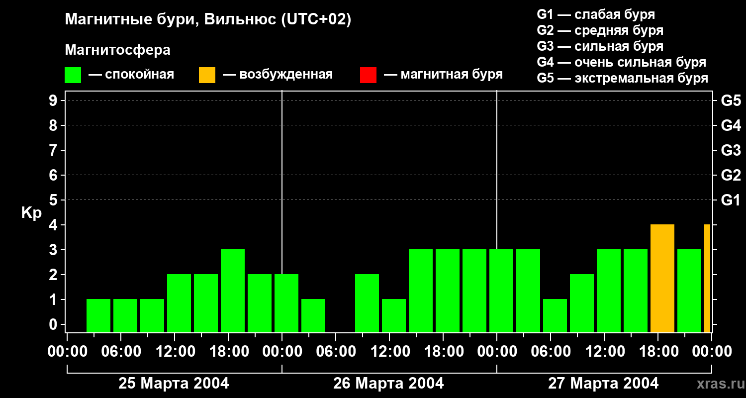Image resolution: width=746 pixels, height=398 pixels.
Task: Click the only Kp 1 bar on 27 Марта
Action: [555, 316]
